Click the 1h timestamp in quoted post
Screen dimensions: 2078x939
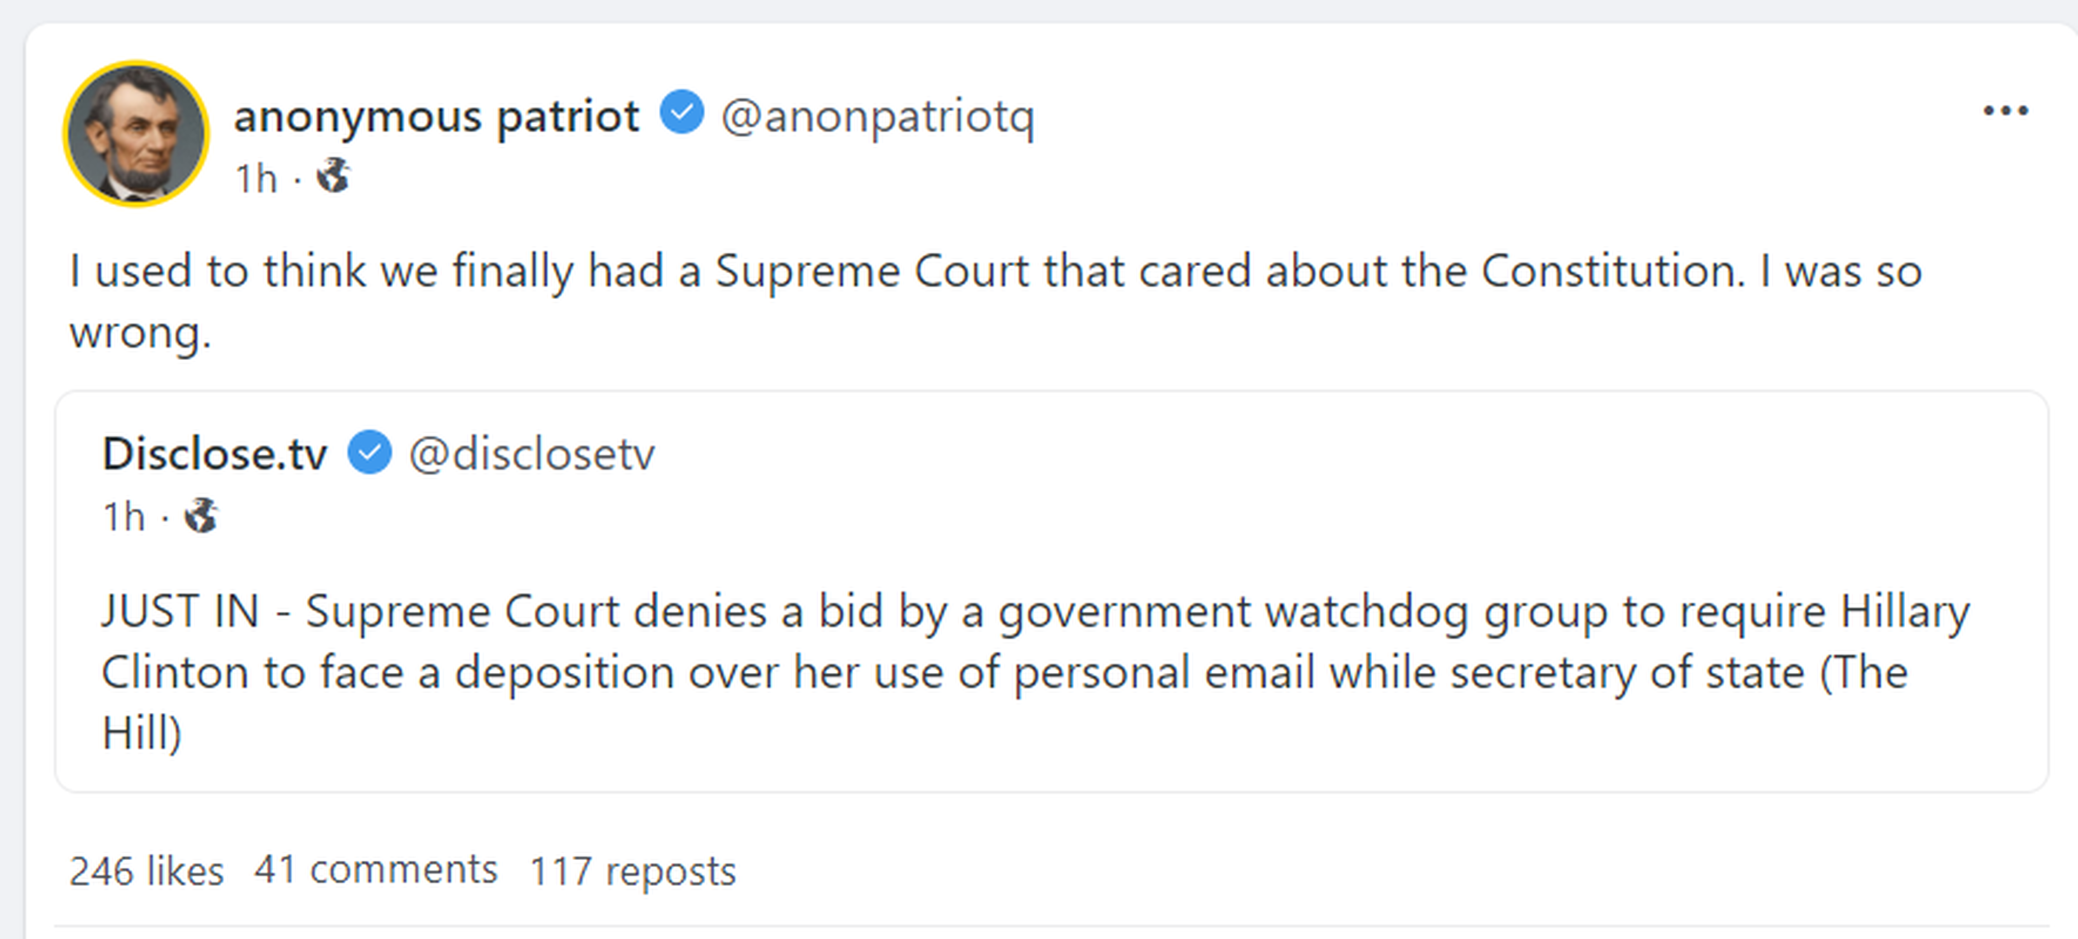pyautogui.click(x=123, y=516)
